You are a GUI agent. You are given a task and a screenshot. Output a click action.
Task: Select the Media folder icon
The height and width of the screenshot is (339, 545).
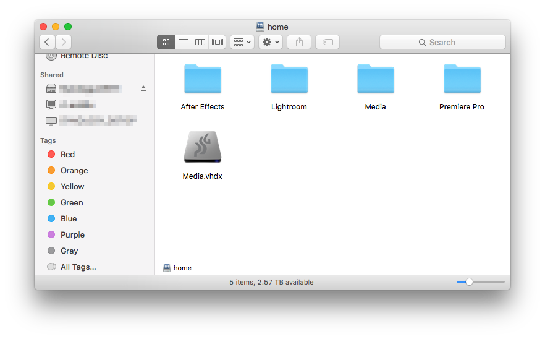click(x=376, y=79)
